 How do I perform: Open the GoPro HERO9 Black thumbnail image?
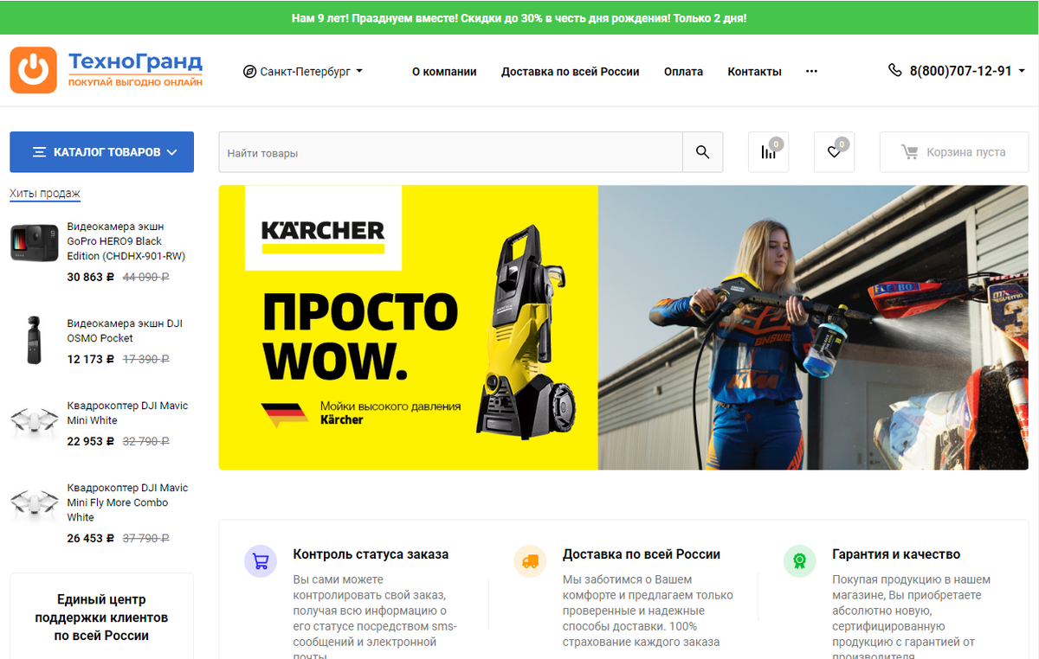[x=34, y=242]
